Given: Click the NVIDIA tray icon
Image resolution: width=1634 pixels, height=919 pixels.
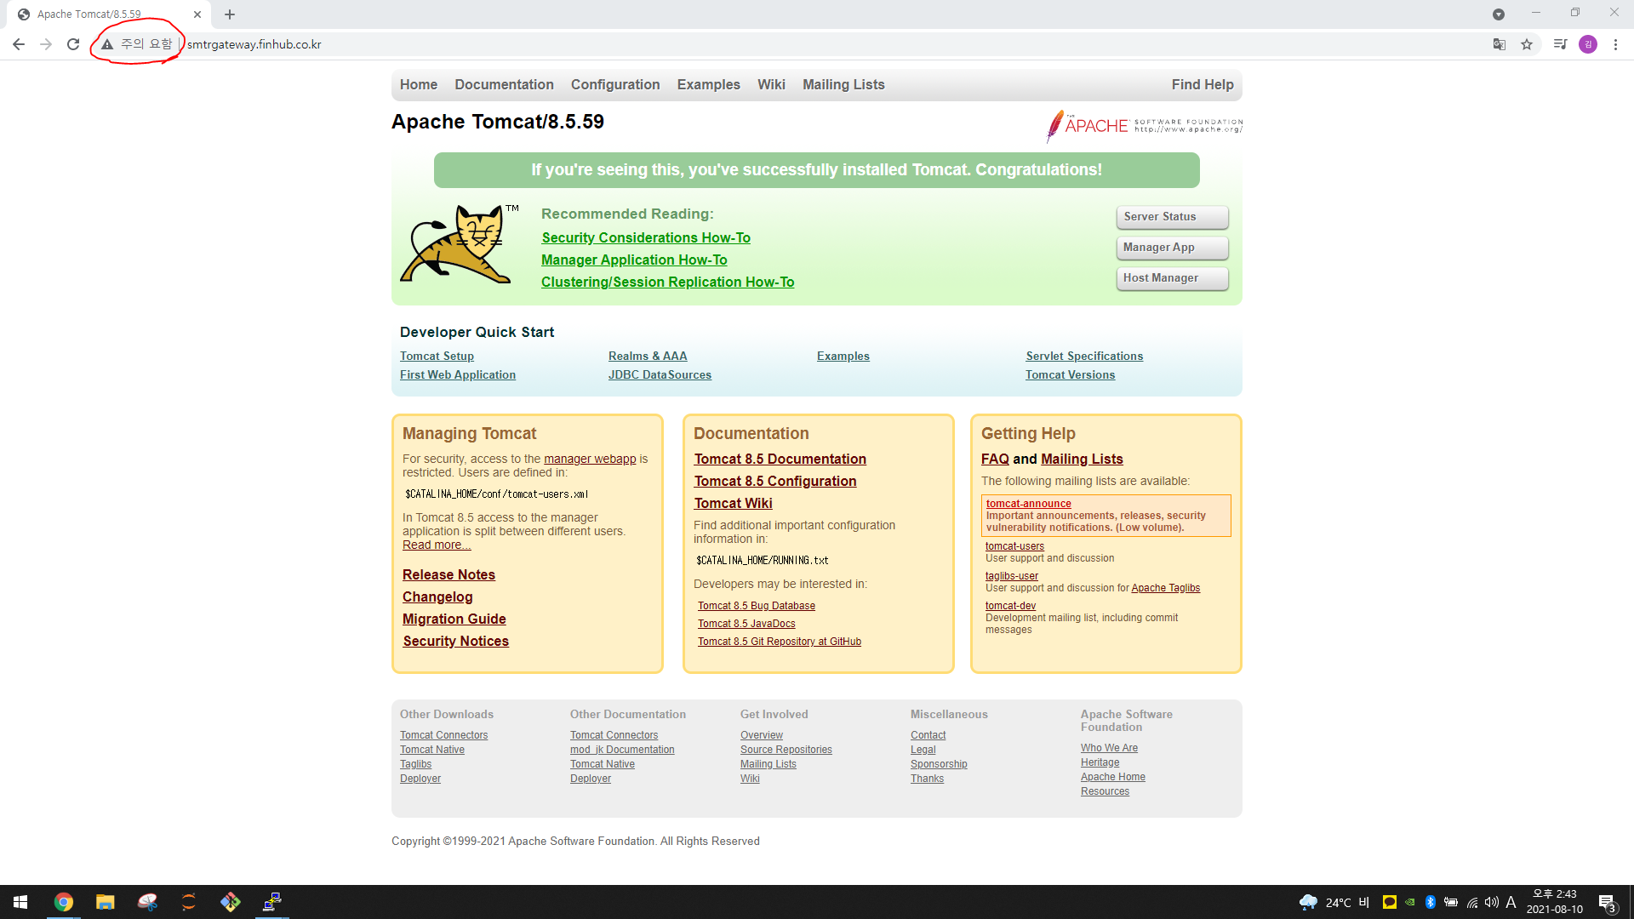Looking at the screenshot, I should coord(1410,902).
